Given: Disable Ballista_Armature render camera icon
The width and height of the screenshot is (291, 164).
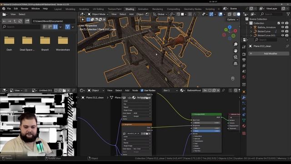Looking at the screenshot, I should [287, 27].
